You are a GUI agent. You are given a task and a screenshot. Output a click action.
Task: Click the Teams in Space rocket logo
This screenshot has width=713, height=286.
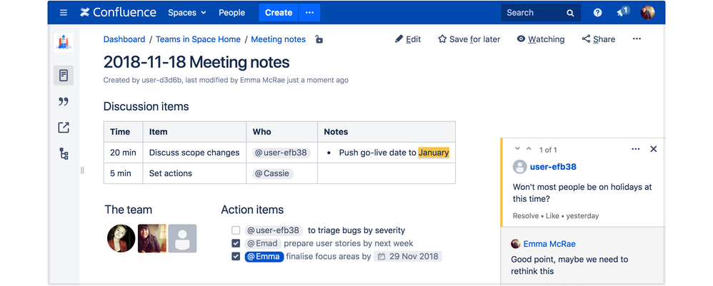[x=63, y=43]
